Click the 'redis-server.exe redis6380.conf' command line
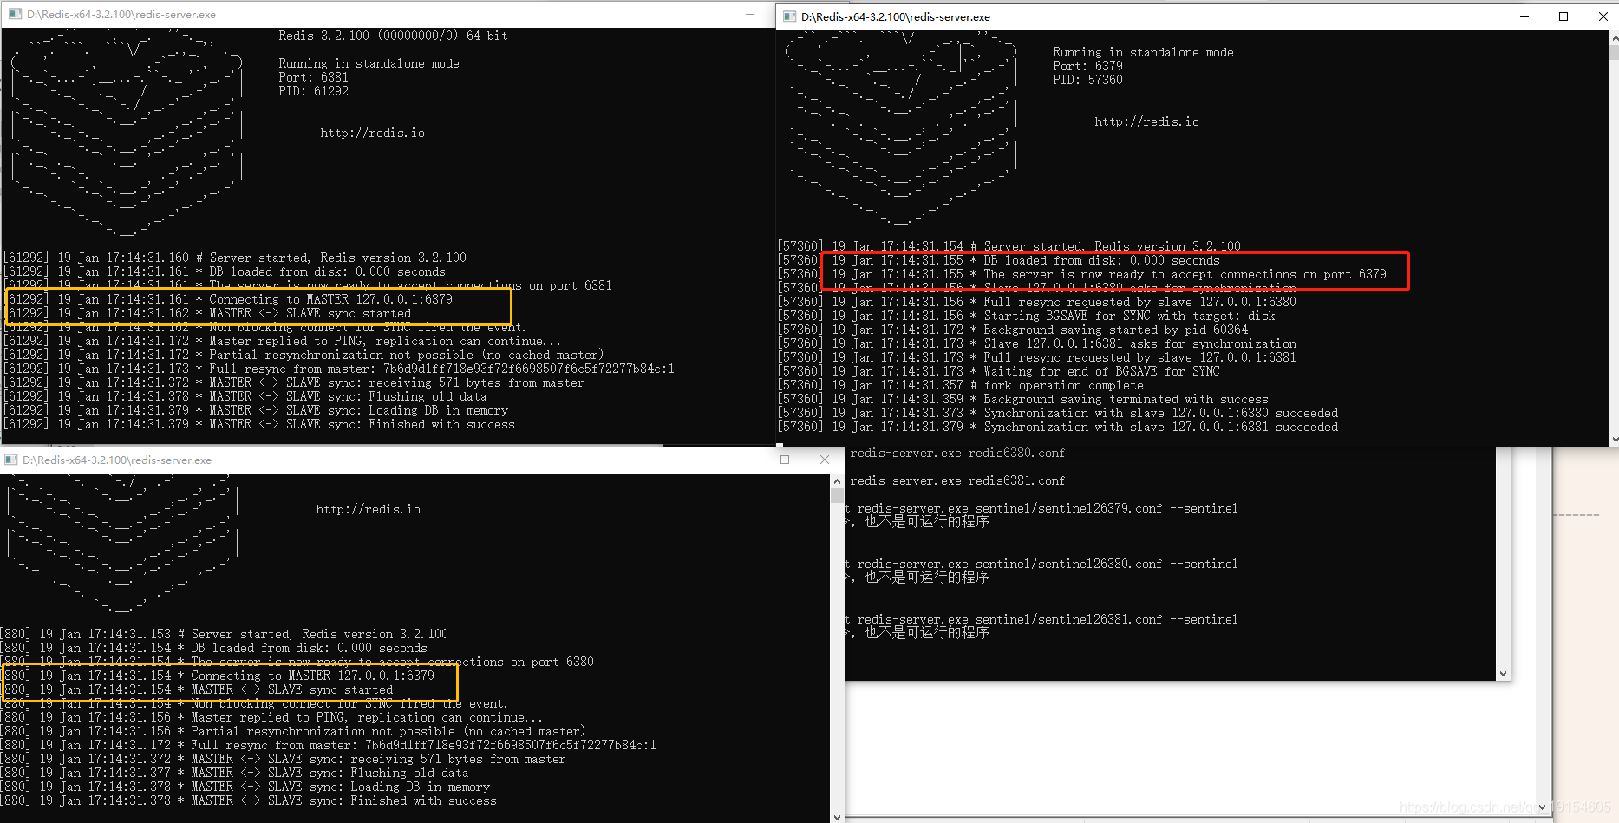Screen dimensions: 1619x823 (957, 453)
